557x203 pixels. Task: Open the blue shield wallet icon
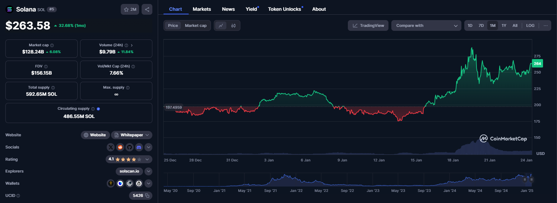click(x=120, y=184)
